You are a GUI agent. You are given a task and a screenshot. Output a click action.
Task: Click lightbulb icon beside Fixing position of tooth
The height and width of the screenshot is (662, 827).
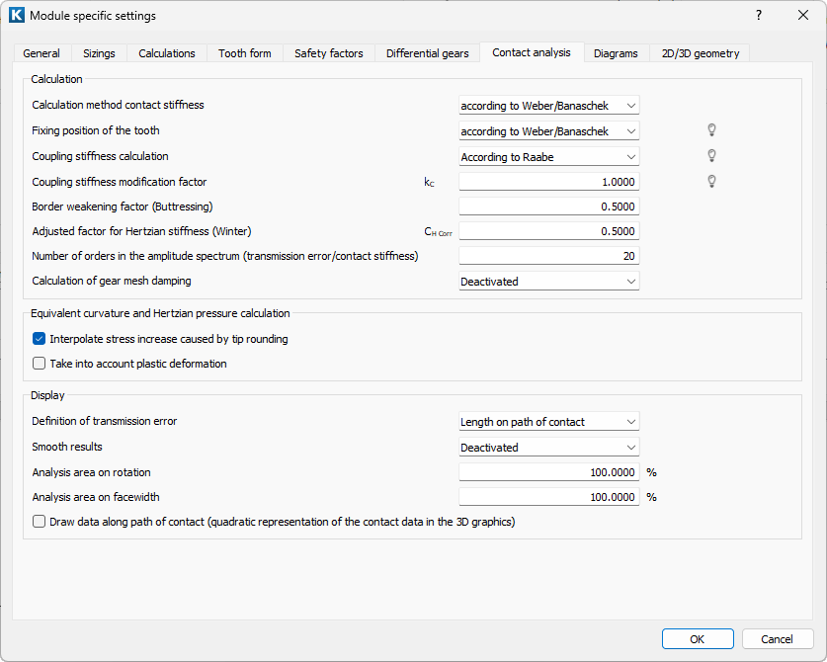710,130
